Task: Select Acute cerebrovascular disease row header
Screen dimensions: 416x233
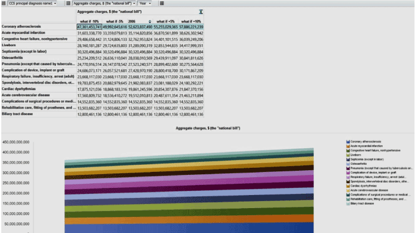Action: coord(39,95)
